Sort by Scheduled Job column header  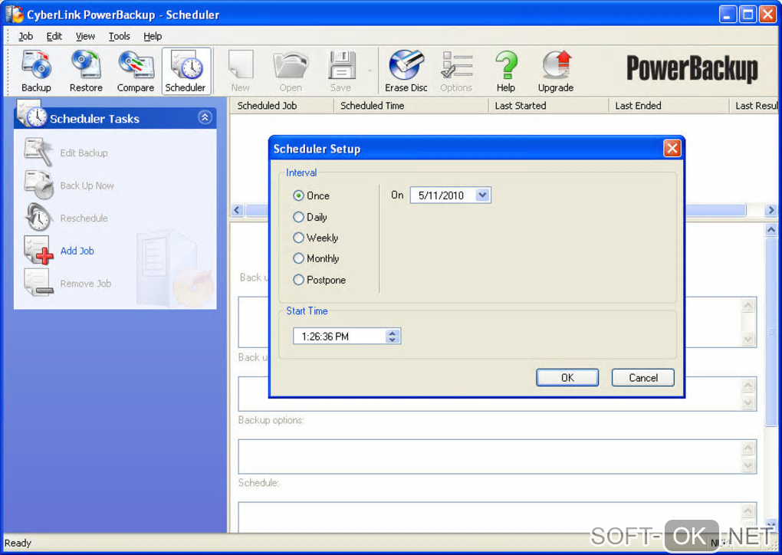click(x=282, y=106)
